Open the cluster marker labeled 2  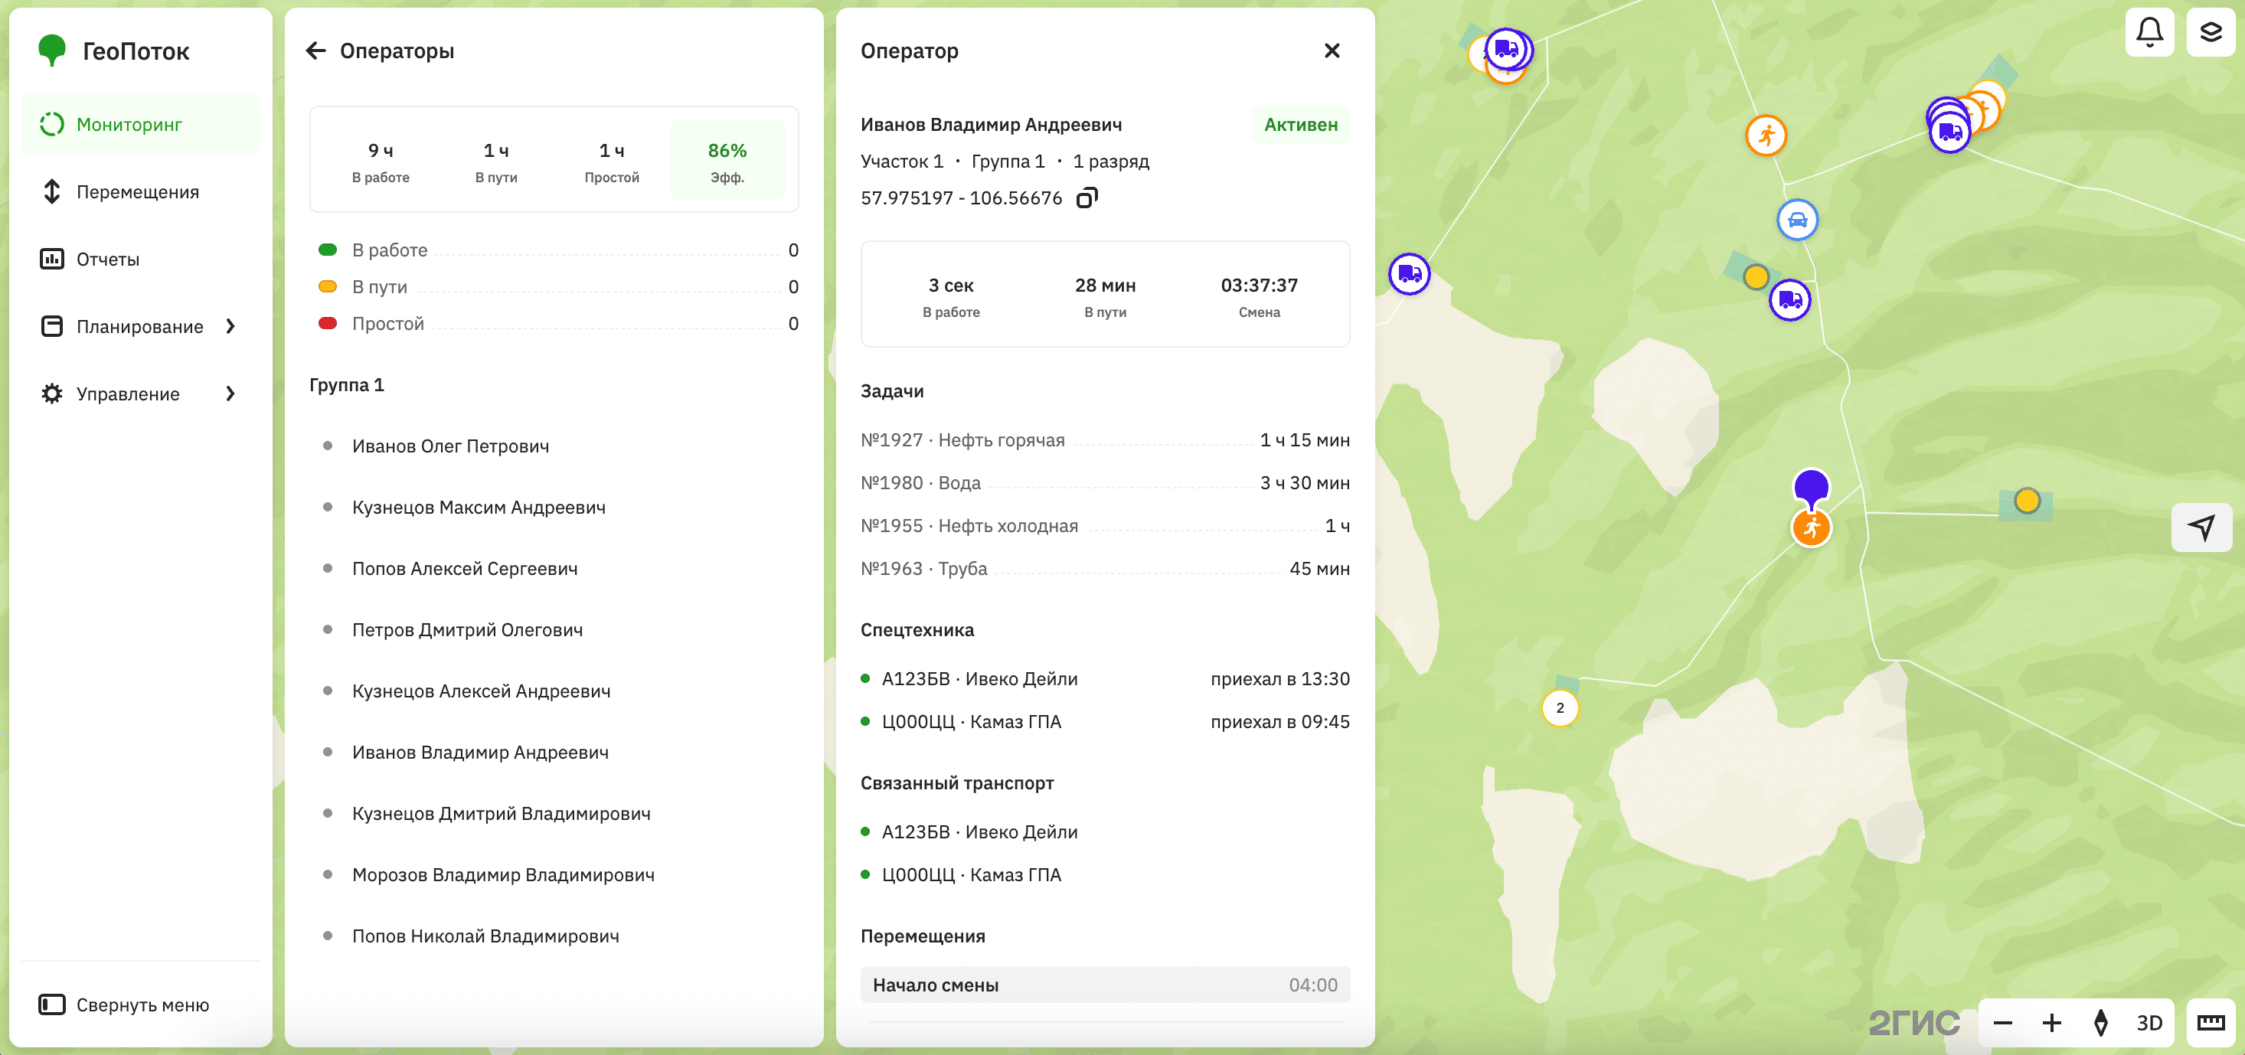tap(1560, 708)
